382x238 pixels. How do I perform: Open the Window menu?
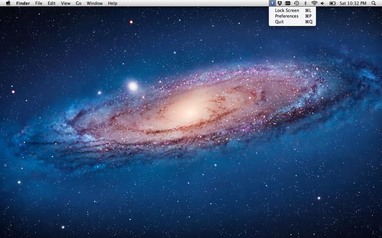pos(95,3)
